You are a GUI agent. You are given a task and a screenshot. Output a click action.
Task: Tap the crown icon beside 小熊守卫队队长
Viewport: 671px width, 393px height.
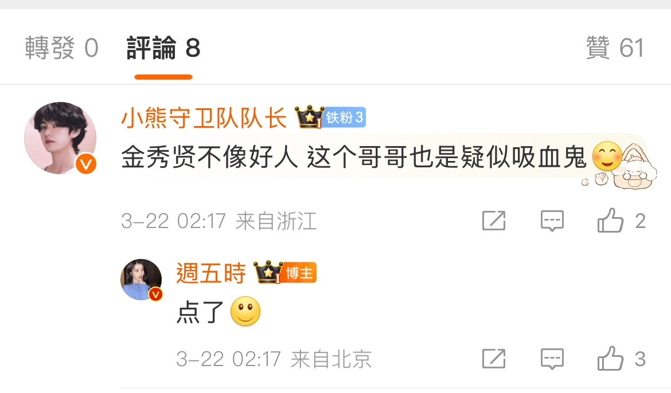tap(309, 117)
